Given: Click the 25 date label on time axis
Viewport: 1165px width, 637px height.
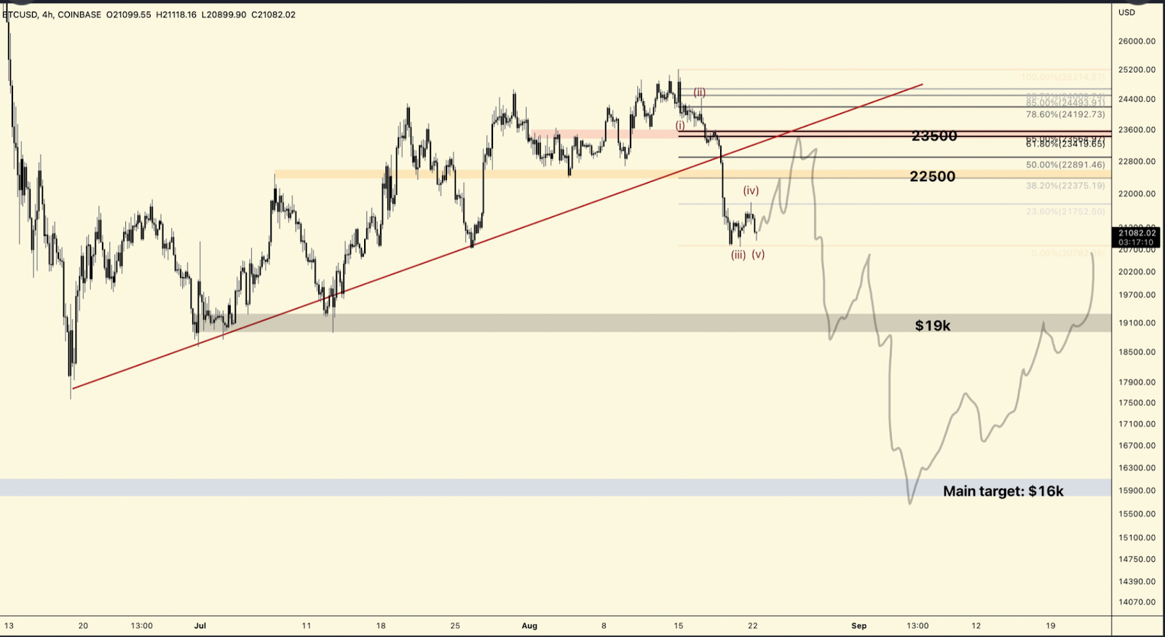Looking at the screenshot, I should (455, 626).
